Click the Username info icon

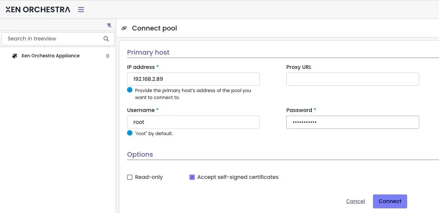click(x=130, y=133)
